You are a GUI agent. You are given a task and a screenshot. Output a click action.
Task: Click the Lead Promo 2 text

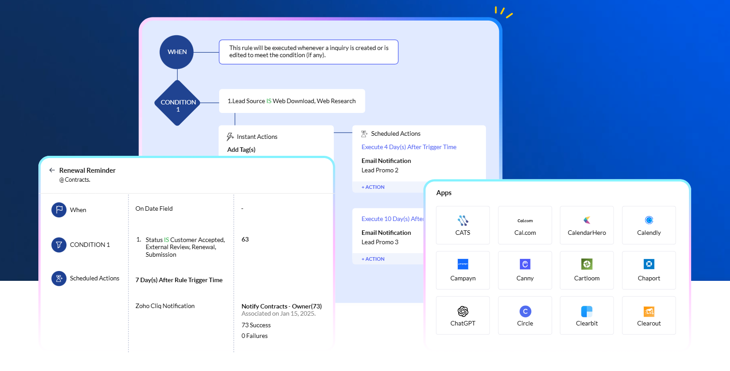click(x=380, y=170)
